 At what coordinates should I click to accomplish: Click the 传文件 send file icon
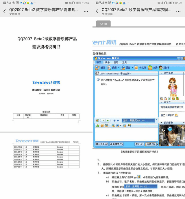tap(136, 68)
